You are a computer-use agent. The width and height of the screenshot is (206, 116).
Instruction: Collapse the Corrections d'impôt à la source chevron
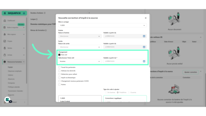point(200,71)
